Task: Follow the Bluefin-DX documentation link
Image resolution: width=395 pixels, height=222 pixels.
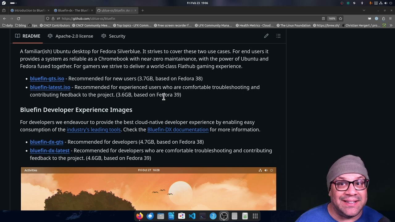Action: pos(178,129)
